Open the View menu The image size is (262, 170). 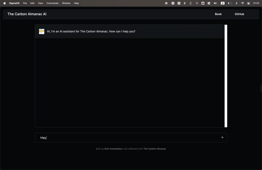coord(40,3)
